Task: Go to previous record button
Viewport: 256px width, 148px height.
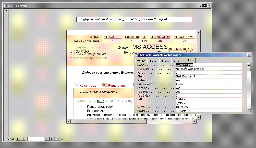Action: (x=24, y=139)
